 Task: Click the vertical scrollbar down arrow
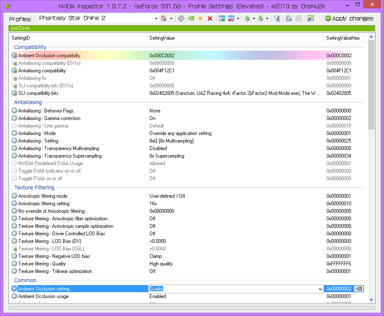pyautogui.click(x=371, y=300)
